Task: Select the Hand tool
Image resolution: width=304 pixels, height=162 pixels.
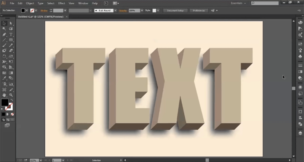Action: tap(4, 95)
